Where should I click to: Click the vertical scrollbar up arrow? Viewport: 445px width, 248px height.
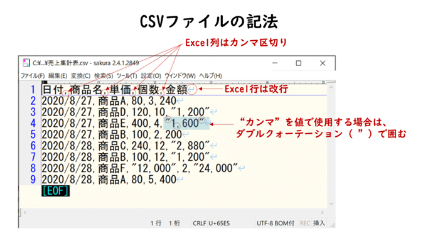coord(331,88)
